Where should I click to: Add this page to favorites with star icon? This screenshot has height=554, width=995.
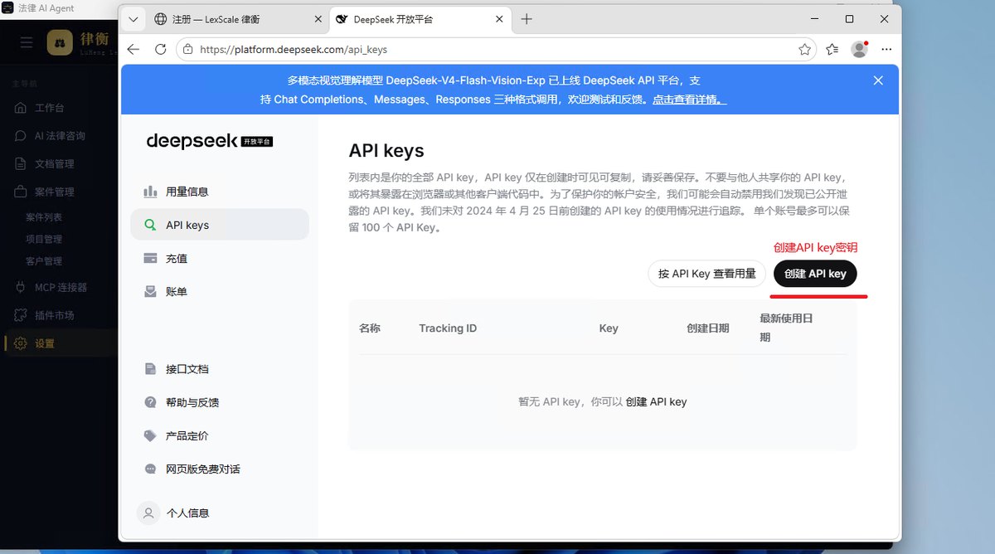[x=804, y=50]
